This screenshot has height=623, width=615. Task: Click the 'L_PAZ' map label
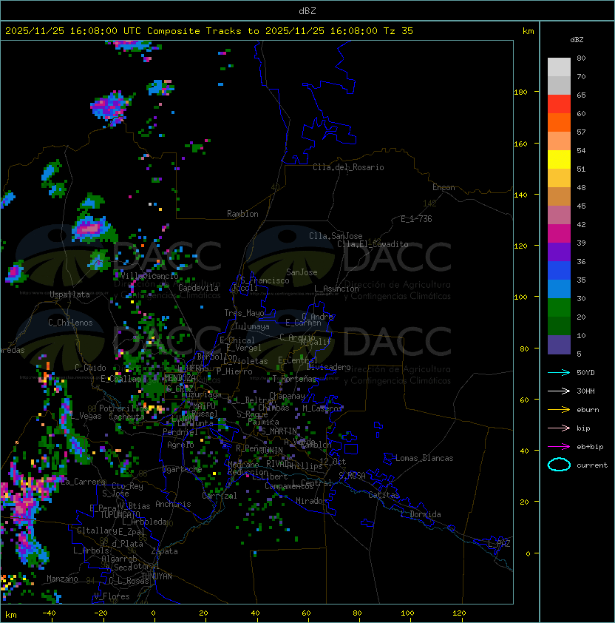(499, 544)
